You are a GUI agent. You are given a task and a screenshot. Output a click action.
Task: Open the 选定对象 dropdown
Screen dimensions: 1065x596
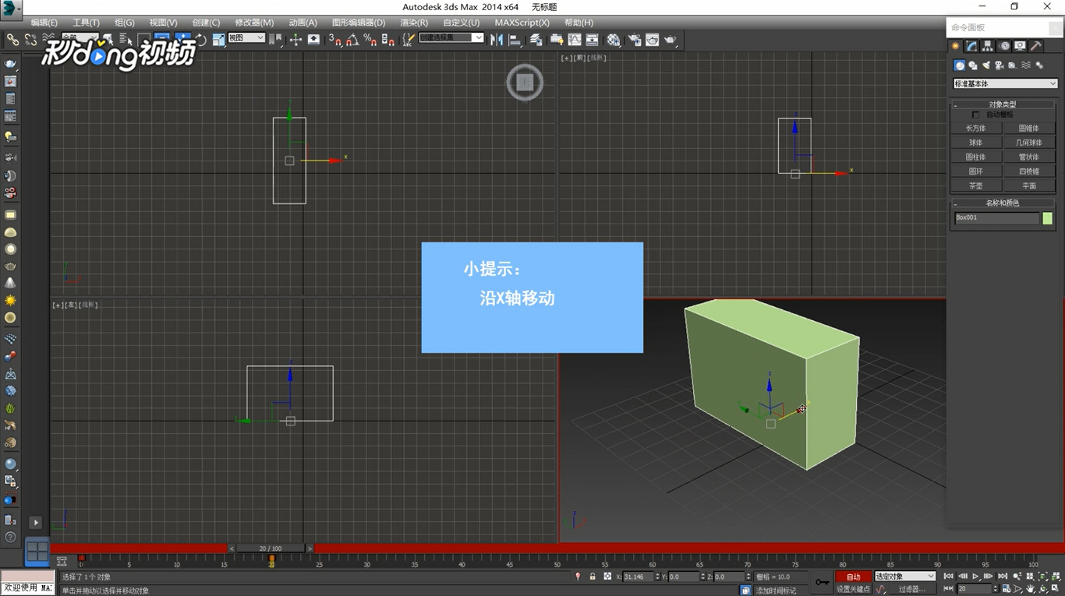click(904, 577)
